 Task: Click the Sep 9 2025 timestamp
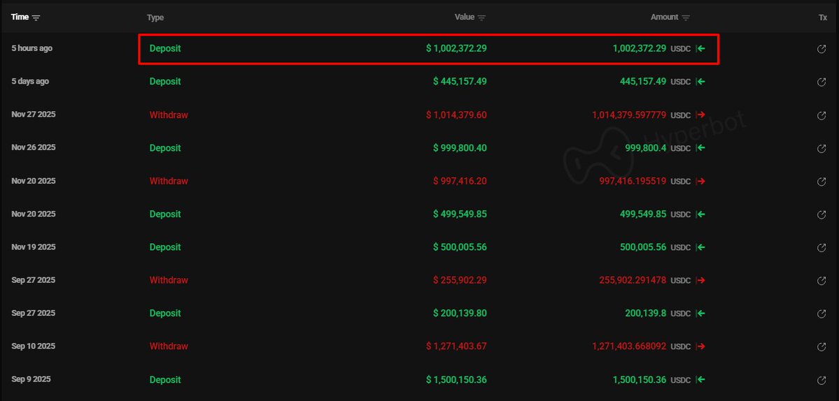tap(31, 379)
